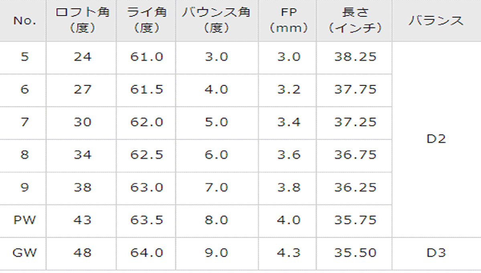Click the ロフト角 (度) column header
The height and width of the screenshot is (273, 481).
click(x=82, y=20)
